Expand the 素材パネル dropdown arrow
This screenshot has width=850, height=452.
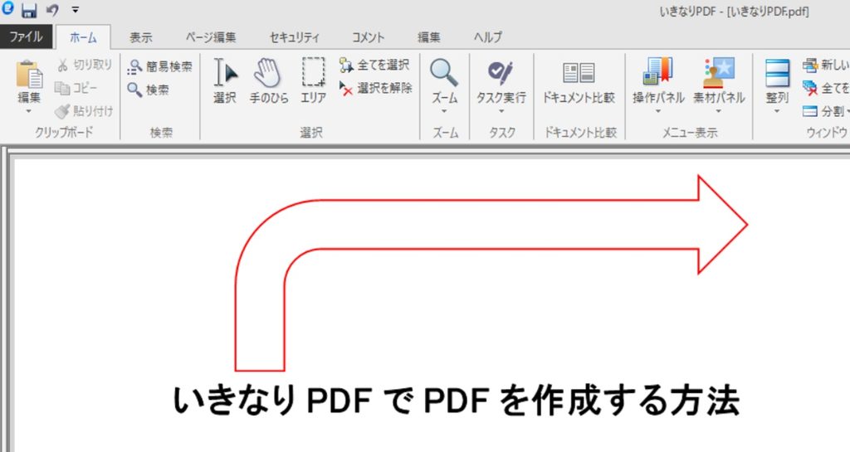click(719, 111)
